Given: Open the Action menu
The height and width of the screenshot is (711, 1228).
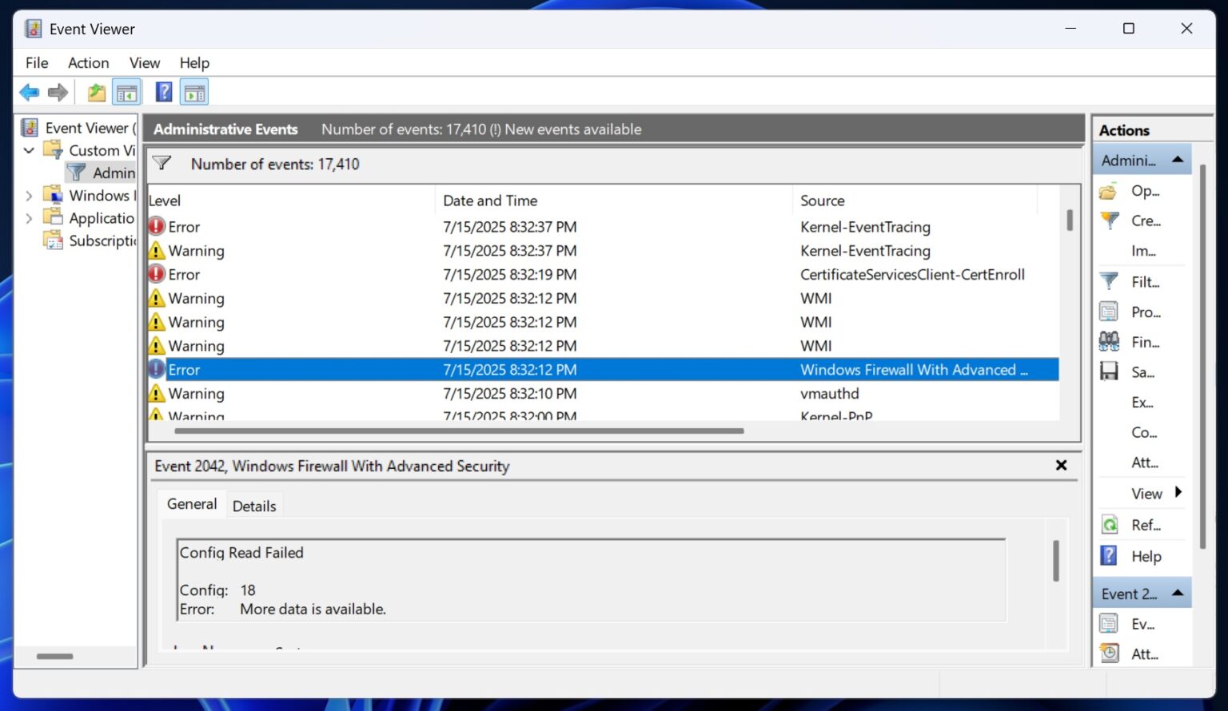Looking at the screenshot, I should pos(88,62).
